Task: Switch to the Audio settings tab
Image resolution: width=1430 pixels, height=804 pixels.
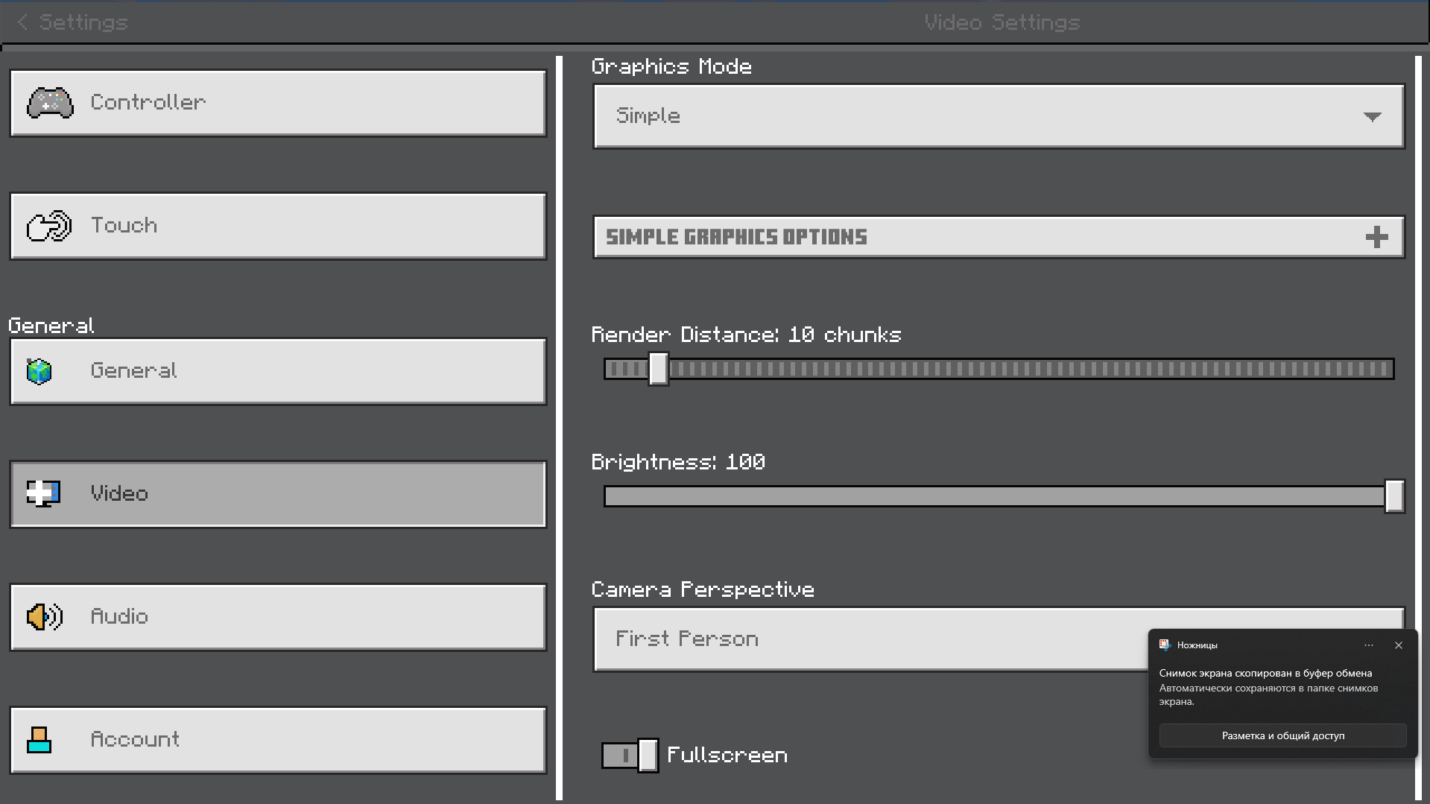Action: tap(278, 617)
